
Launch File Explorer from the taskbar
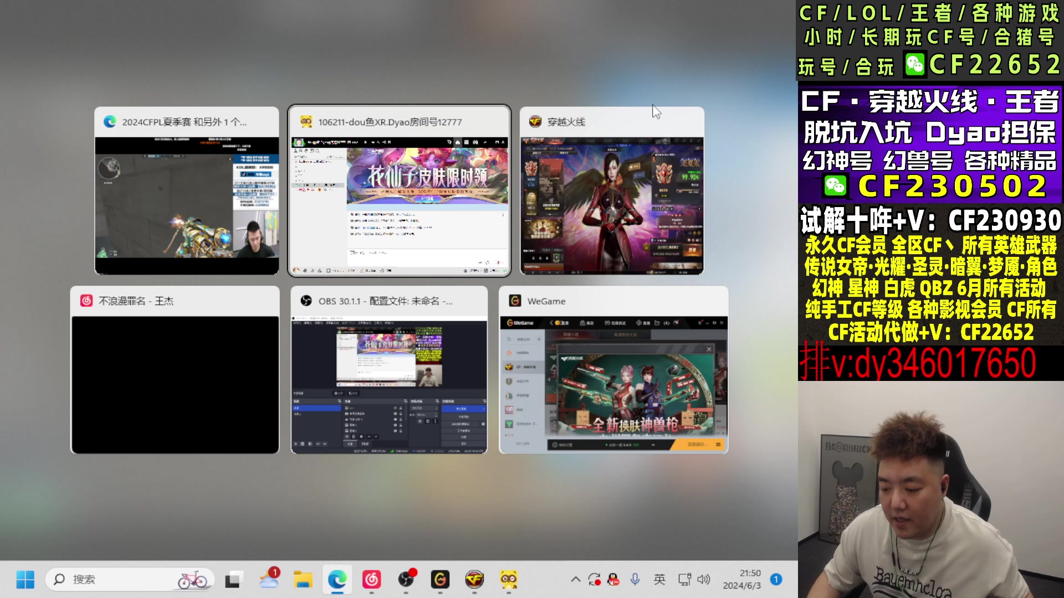303,580
